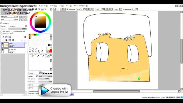Open the toolbar Норм mode dropdown
Viewport: 183px width, 103px height.
coord(121,9)
